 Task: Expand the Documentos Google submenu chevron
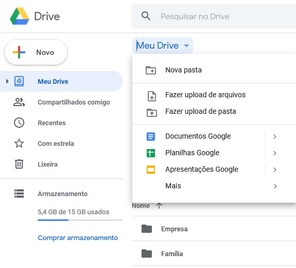coord(275,137)
